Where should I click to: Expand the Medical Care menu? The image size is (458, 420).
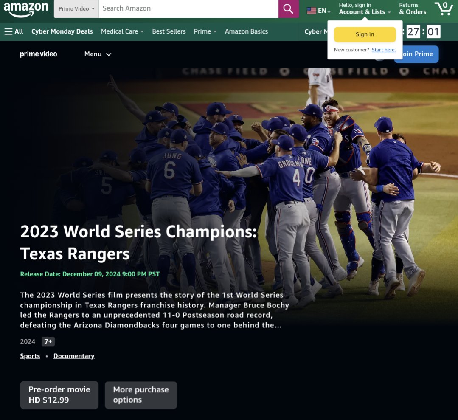122,31
